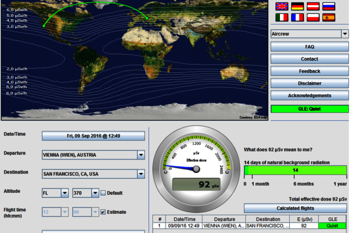The image size is (350, 233).
Task: Click the Quiet GLE cell in row 1
Action: [x=332, y=226]
